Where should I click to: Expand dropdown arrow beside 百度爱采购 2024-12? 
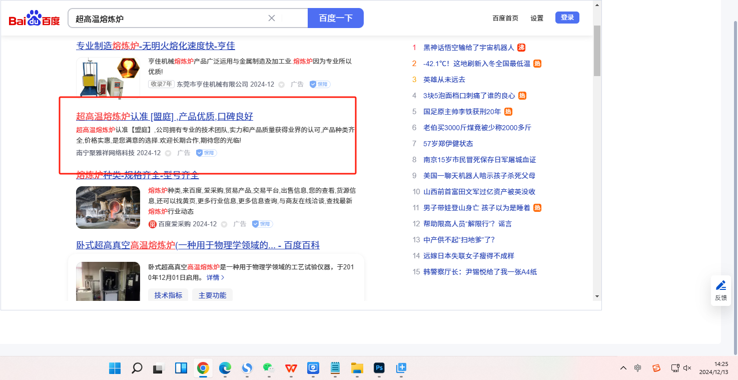coord(224,224)
